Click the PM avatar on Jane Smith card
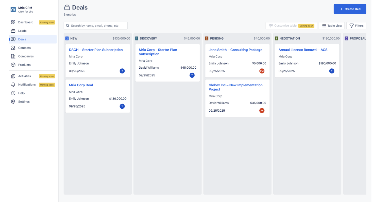 (x=262, y=71)
